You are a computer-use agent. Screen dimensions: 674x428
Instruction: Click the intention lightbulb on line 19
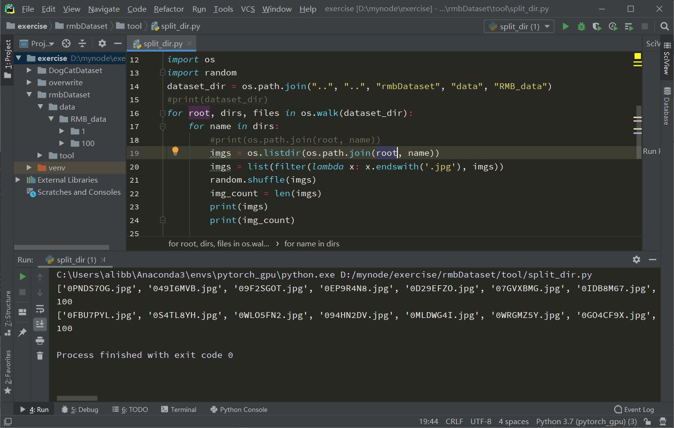(175, 151)
